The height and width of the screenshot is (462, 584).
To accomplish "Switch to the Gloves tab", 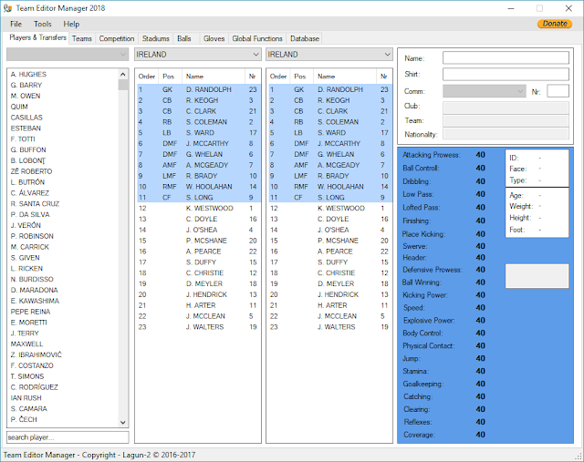I will coord(214,38).
